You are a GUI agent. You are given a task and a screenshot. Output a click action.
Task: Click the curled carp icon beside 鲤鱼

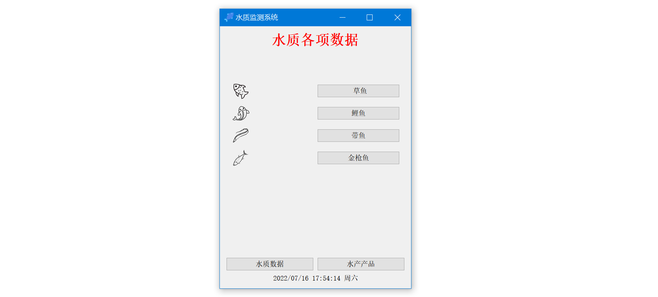tap(241, 113)
